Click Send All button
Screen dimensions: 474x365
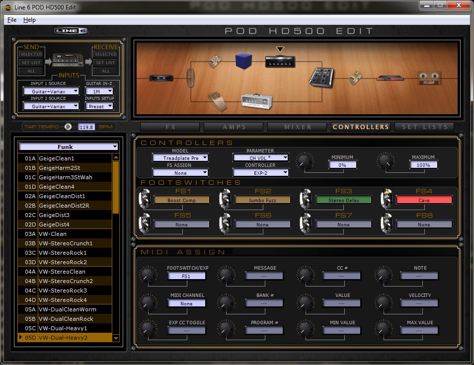pos(31,71)
